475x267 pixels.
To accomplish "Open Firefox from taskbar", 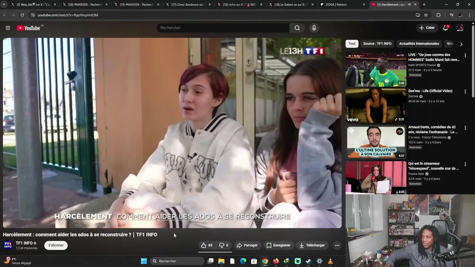I will 276,261.
